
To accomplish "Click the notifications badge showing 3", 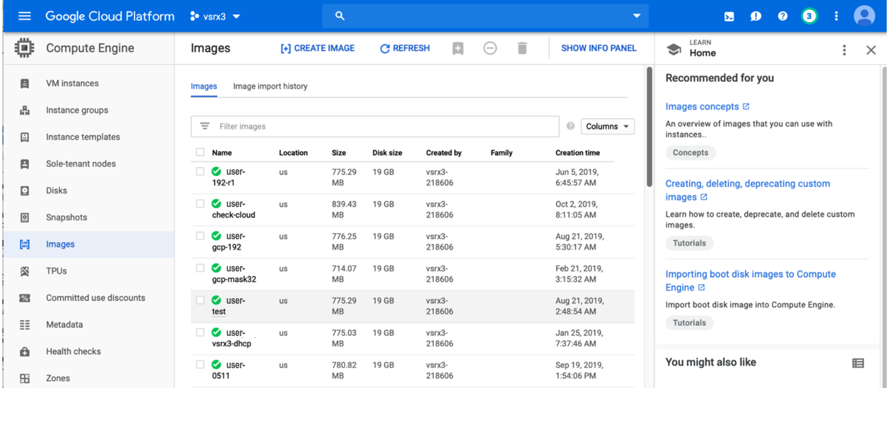I will [x=809, y=16].
